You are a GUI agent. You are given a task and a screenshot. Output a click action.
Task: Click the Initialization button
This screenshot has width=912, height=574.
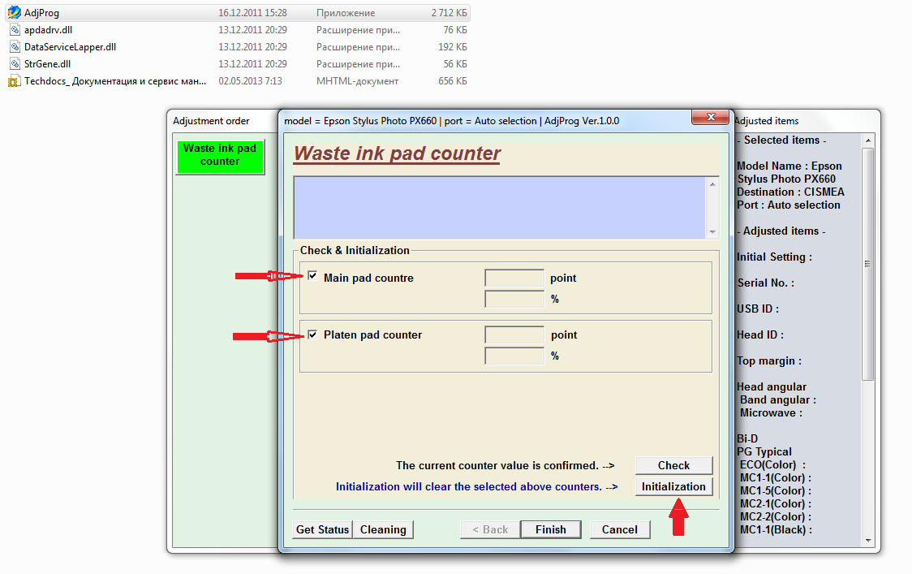[x=673, y=486]
